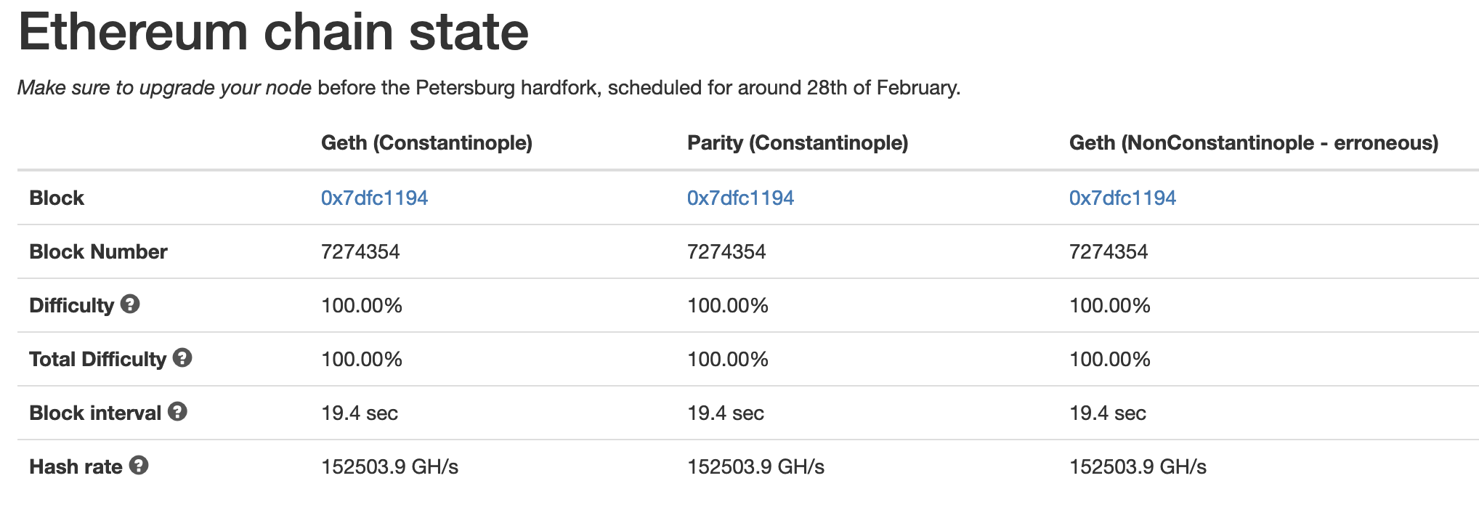
Task: Select Geth (Constantinople) Difficulty 100.00% cell
Action: point(362,305)
